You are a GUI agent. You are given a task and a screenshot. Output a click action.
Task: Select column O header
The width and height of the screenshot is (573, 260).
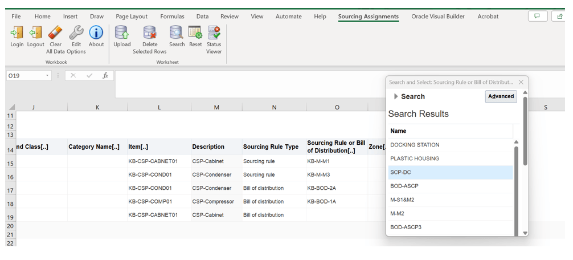coord(337,107)
